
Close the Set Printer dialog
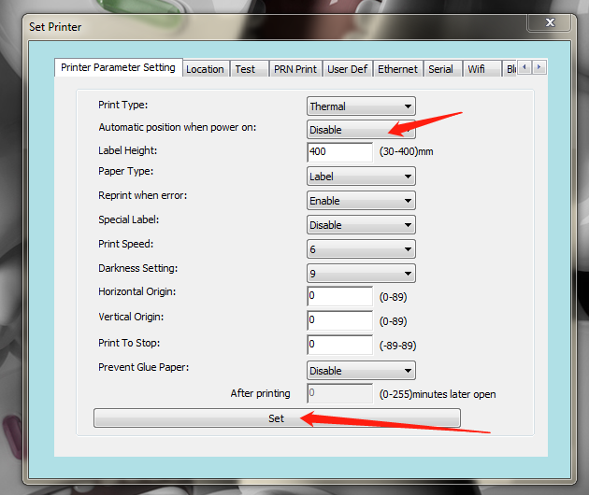tap(550, 22)
